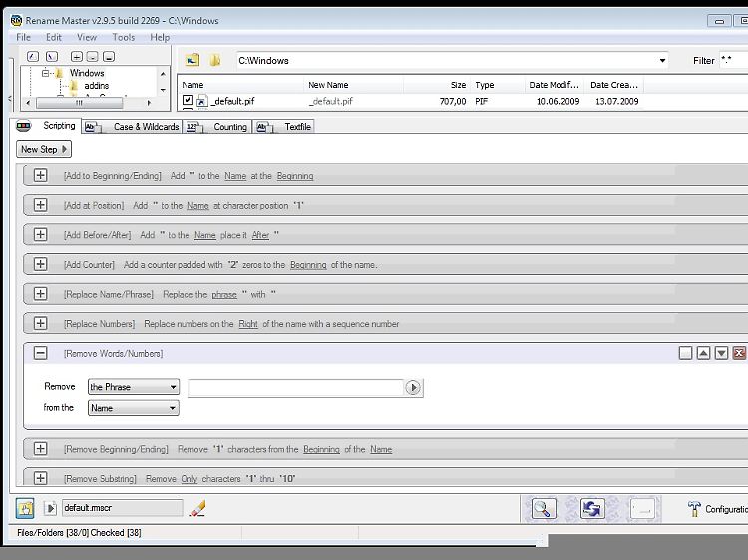Viewport: 748px width, 560px height.
Task: Move Remove Words/Numbers step down
Action: (721, 353)
